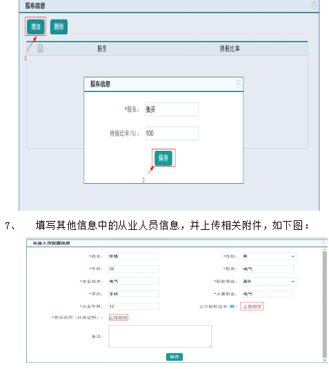
Task: Click the 专业技术 input field
Action: click(x=134, y=281)
